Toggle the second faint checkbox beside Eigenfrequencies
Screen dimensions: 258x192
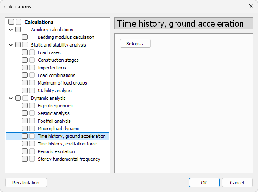click(x=32, y=105)
